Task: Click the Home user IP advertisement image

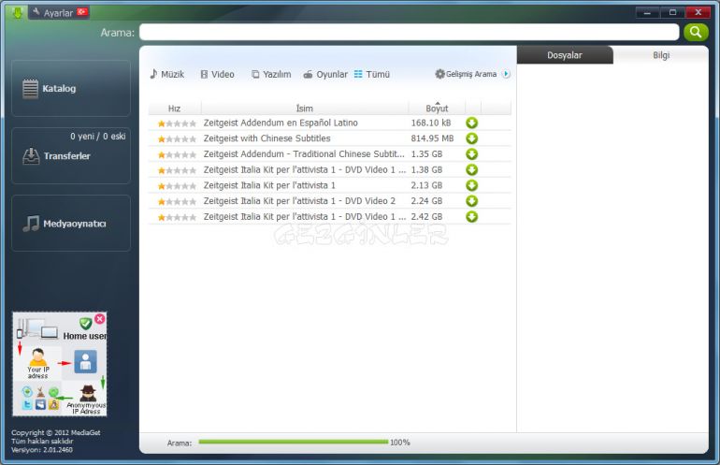Action: pos(59,364)
